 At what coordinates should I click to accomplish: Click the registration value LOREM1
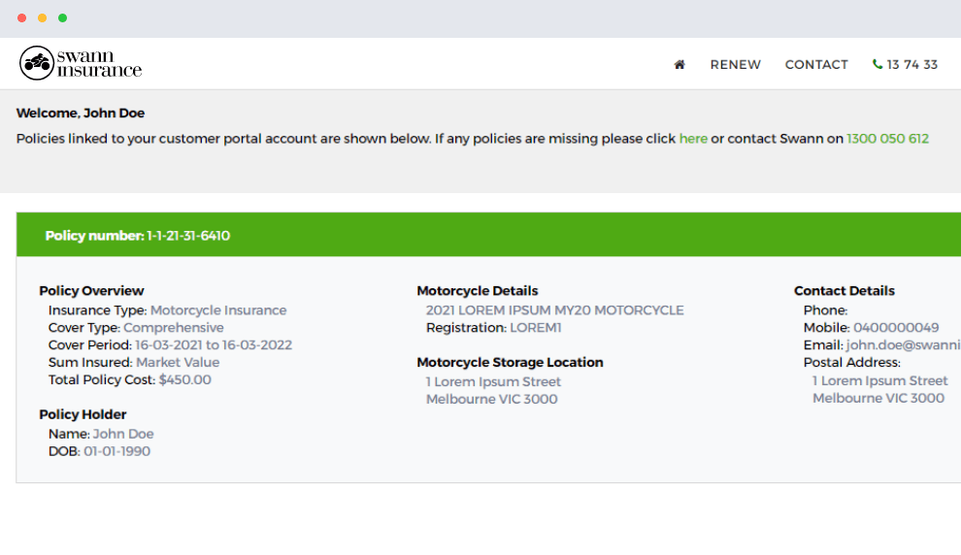536,328
